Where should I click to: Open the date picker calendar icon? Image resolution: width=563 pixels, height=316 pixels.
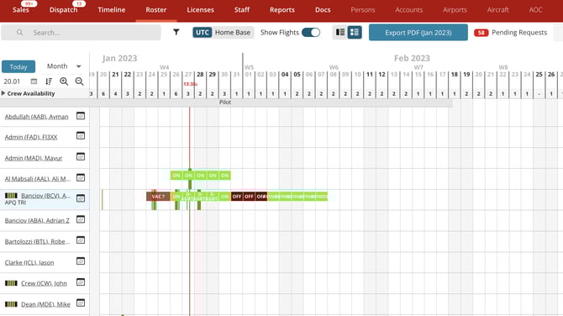[x=34, y=82]
